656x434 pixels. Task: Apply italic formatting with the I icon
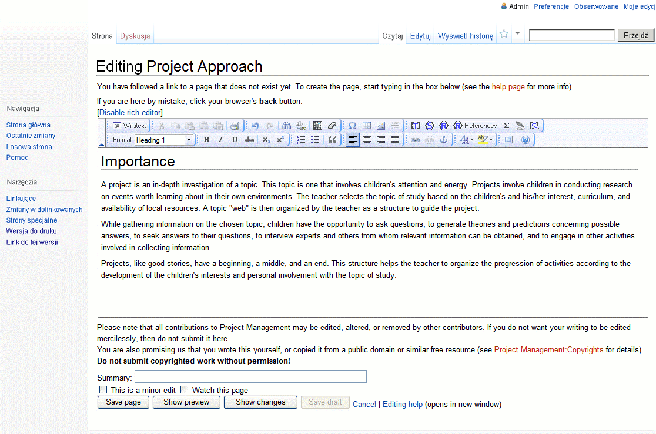pyautogui.click(x=220, y=140)
